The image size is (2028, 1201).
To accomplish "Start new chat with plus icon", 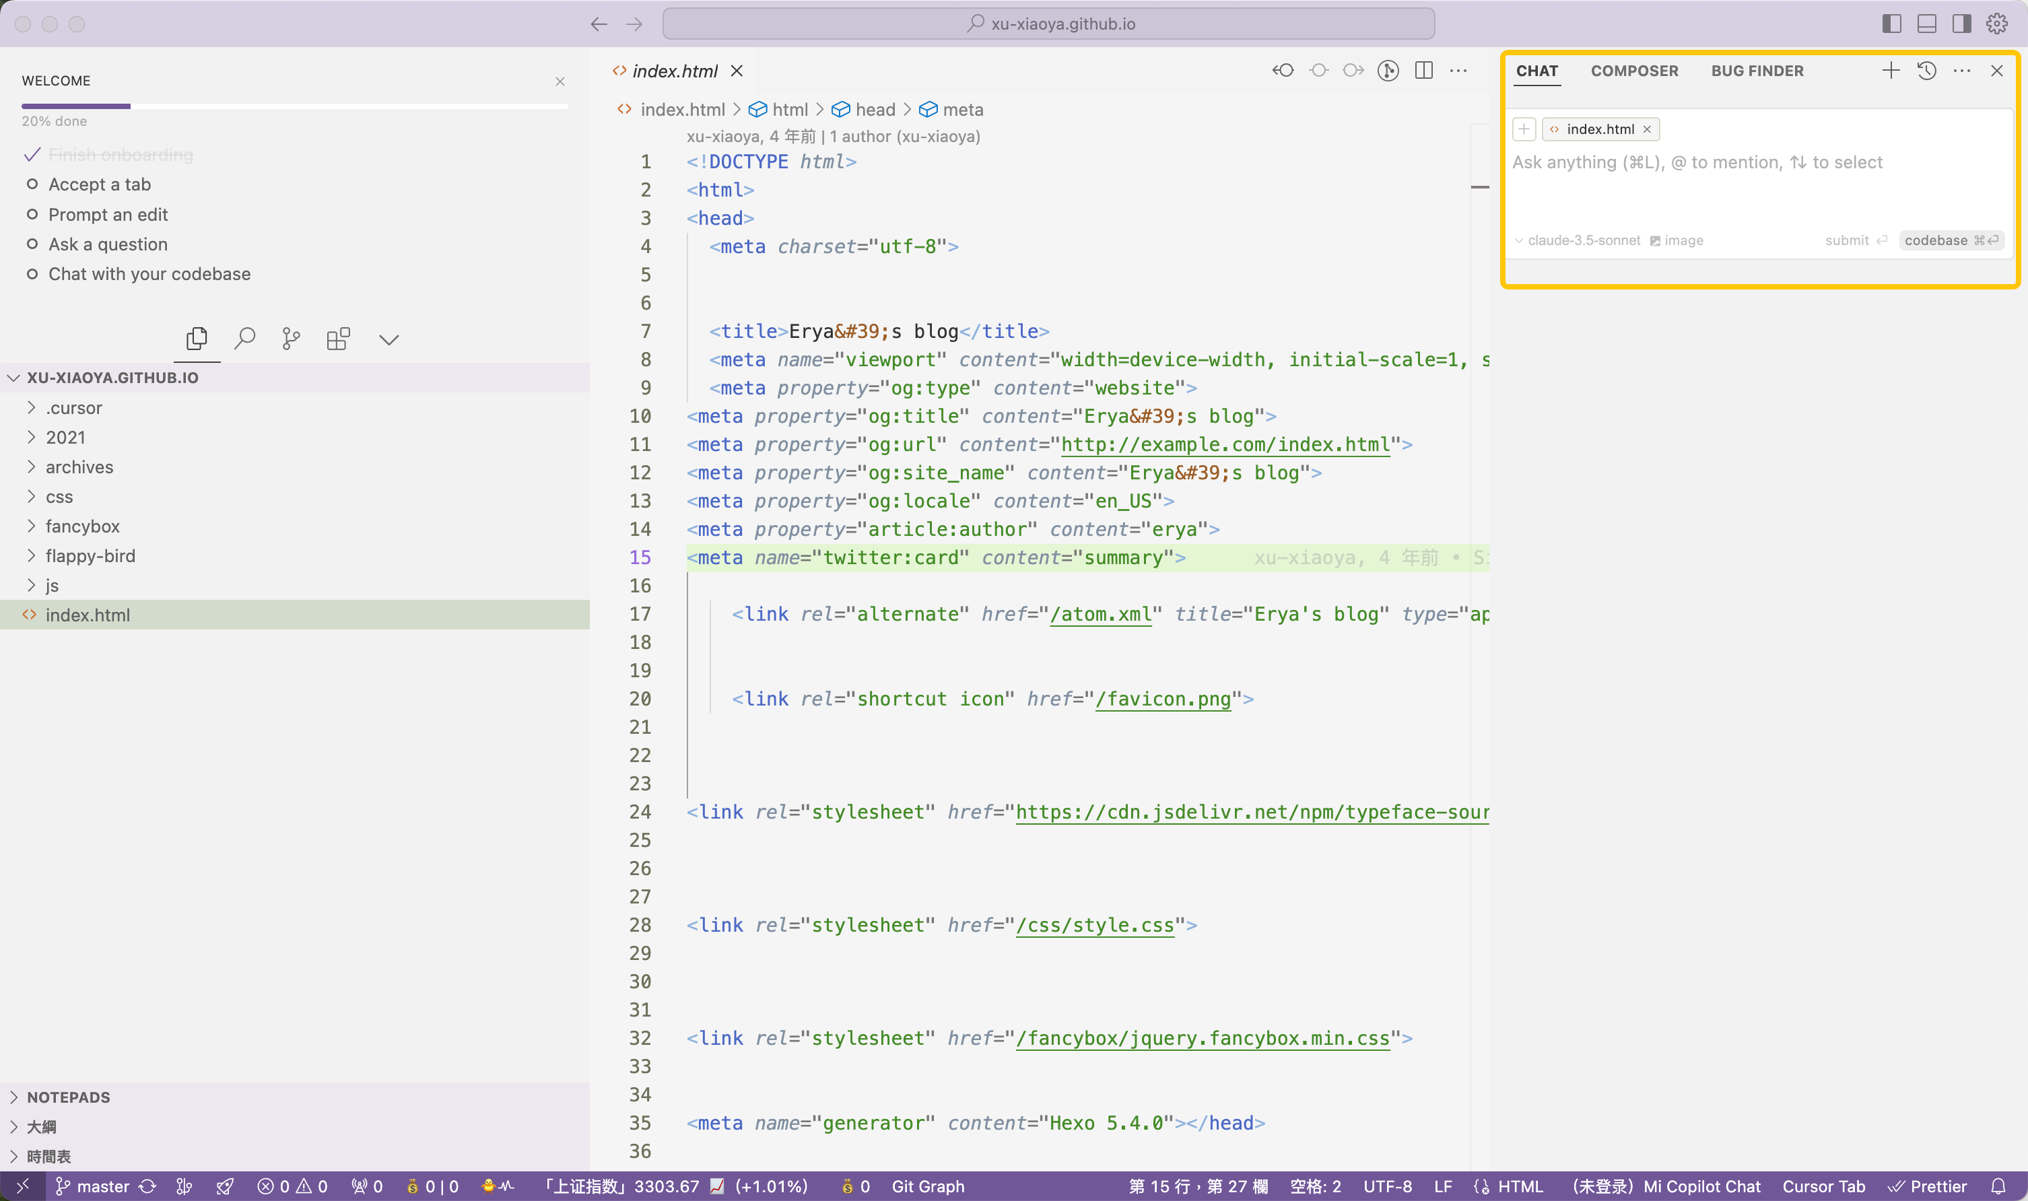I will tap(1891, 71).
